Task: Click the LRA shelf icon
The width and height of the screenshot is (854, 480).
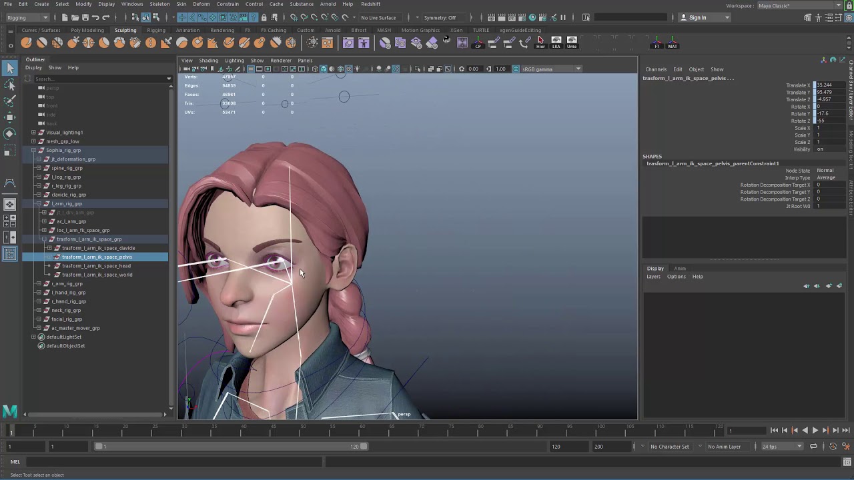Action: [556, 43]
